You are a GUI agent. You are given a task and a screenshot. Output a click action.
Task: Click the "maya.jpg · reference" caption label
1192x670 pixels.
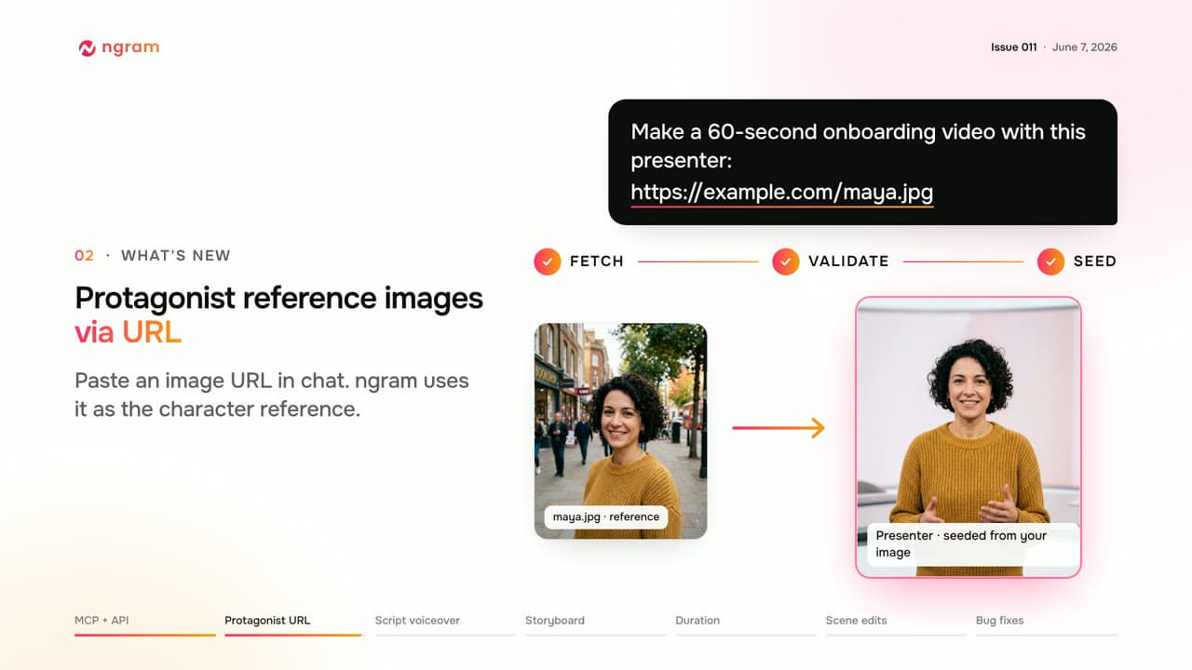click(x=606, y=517)
